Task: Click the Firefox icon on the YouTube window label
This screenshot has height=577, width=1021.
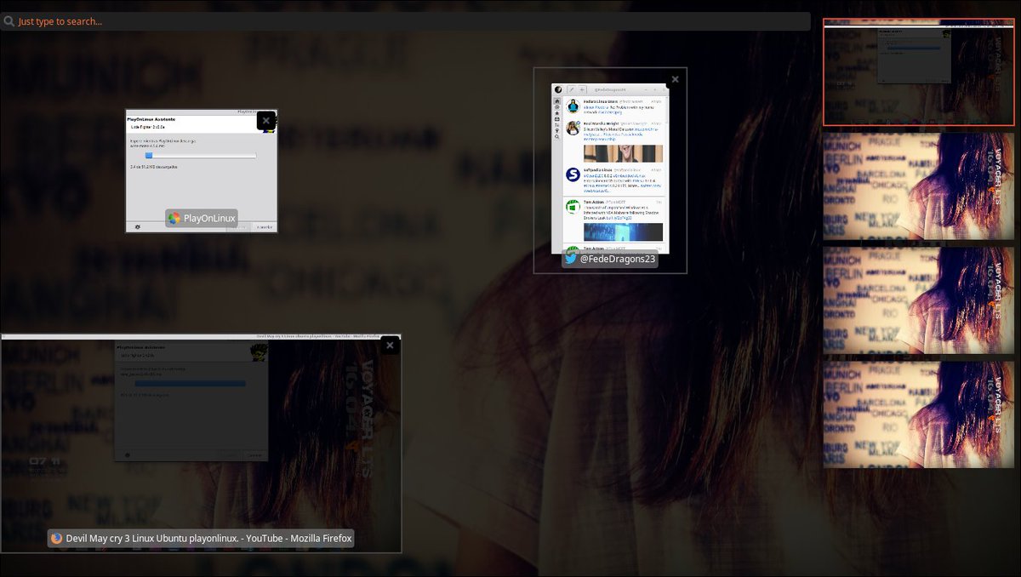Action: [x=56, y=538]
